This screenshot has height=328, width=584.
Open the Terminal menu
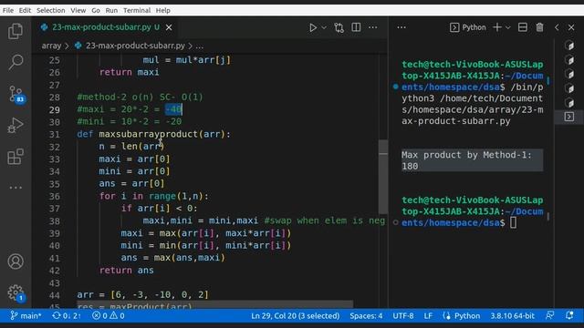137,10
